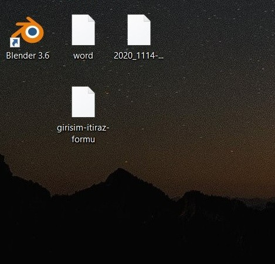Select the girisim-itiraz-formu file icon
This screenshot has height=264, width=275.
pos(83,102)
